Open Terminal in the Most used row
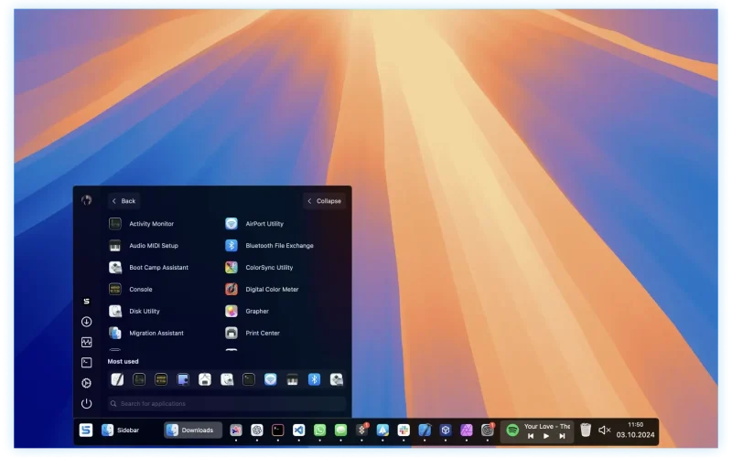The width and height of the screenshot is (732, 457). click(x=249, y=379)
